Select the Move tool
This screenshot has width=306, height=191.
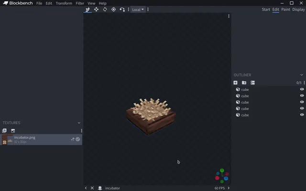(x=96, y=10)
